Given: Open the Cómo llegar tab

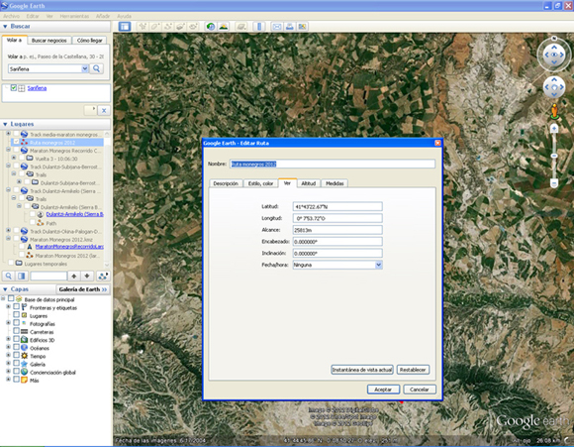Looking at the screenshot, I should pos(89,41).
